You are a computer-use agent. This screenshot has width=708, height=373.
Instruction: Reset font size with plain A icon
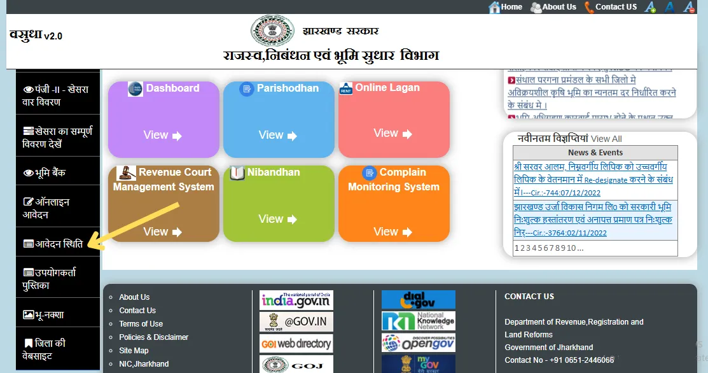pos(669,7)
